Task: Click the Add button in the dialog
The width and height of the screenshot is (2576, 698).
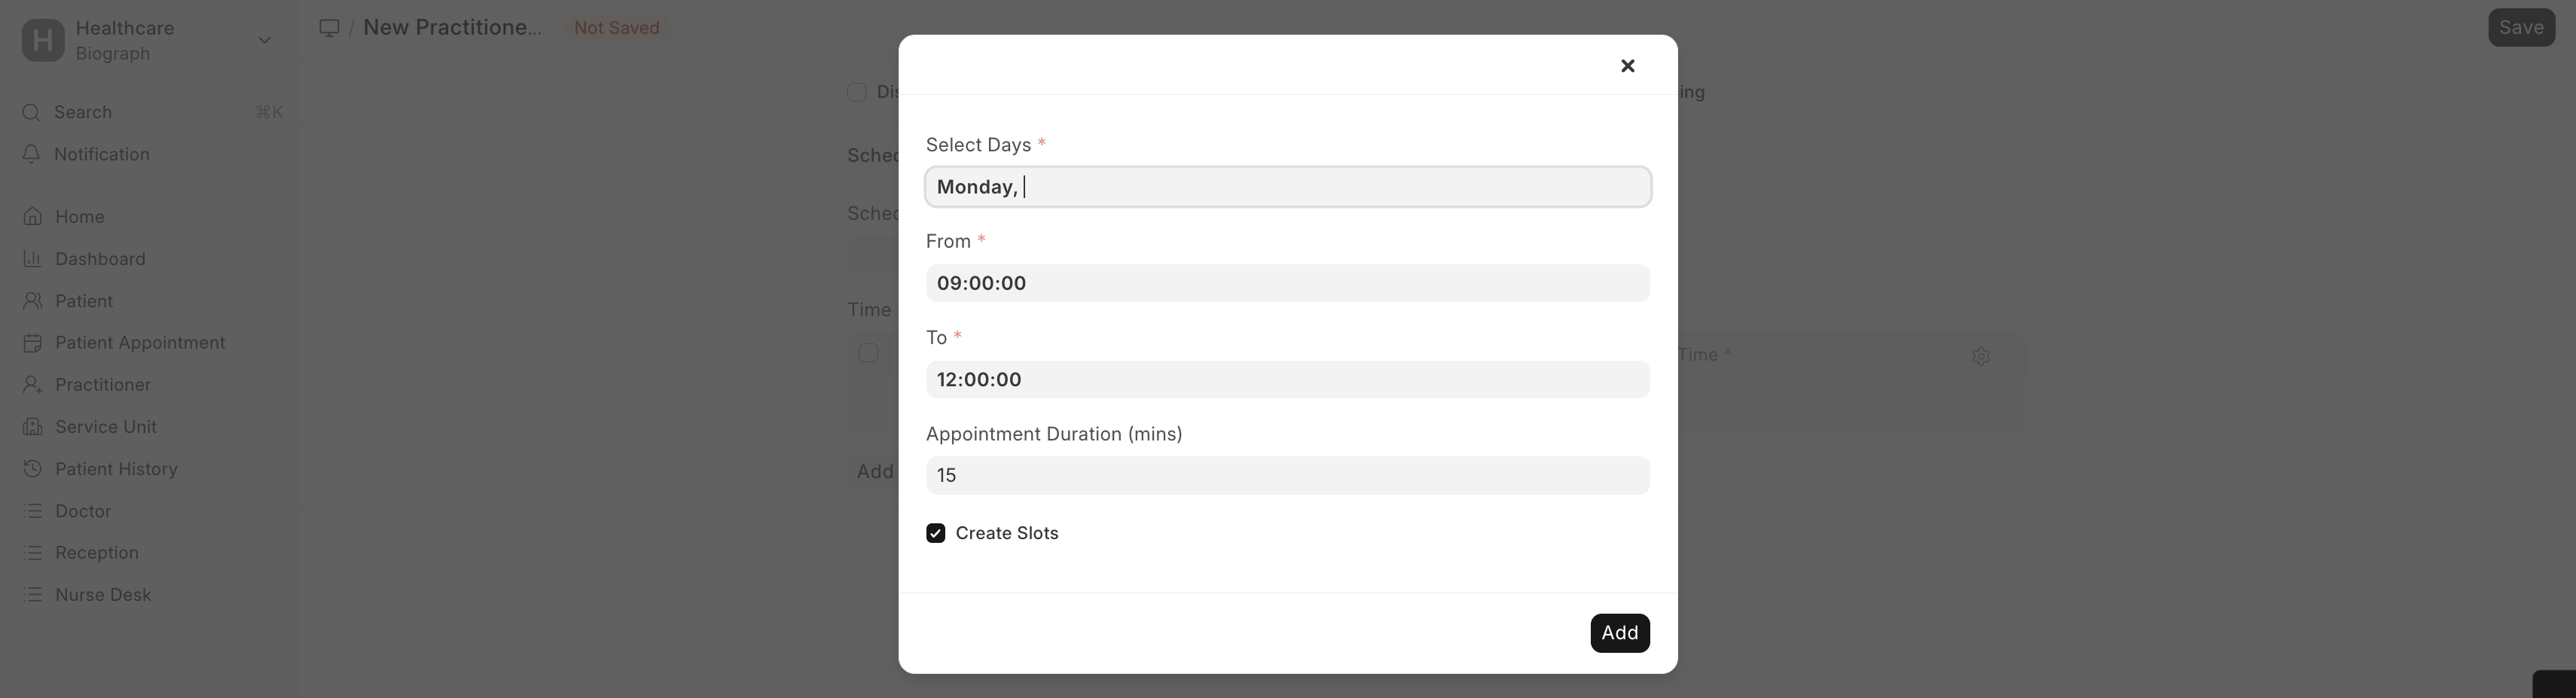Action: pos(1619,632)
